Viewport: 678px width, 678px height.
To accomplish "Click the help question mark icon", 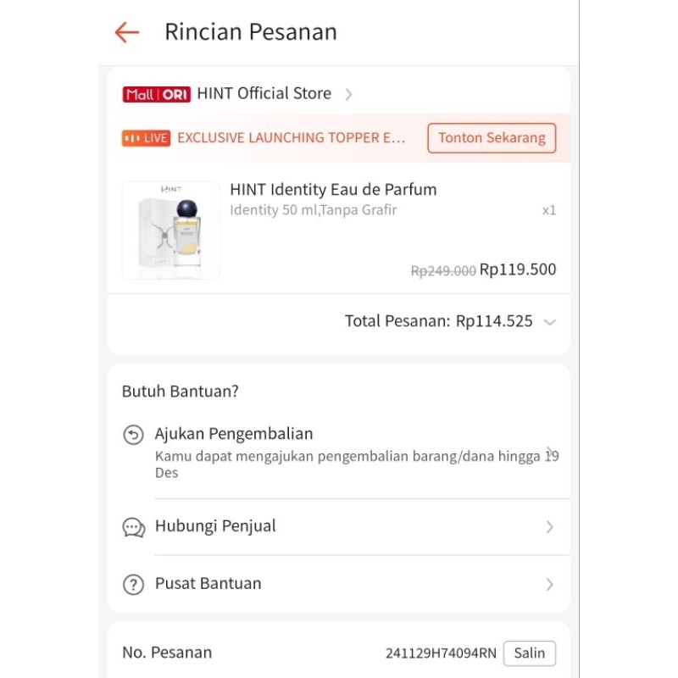I will tap(133, 584).
